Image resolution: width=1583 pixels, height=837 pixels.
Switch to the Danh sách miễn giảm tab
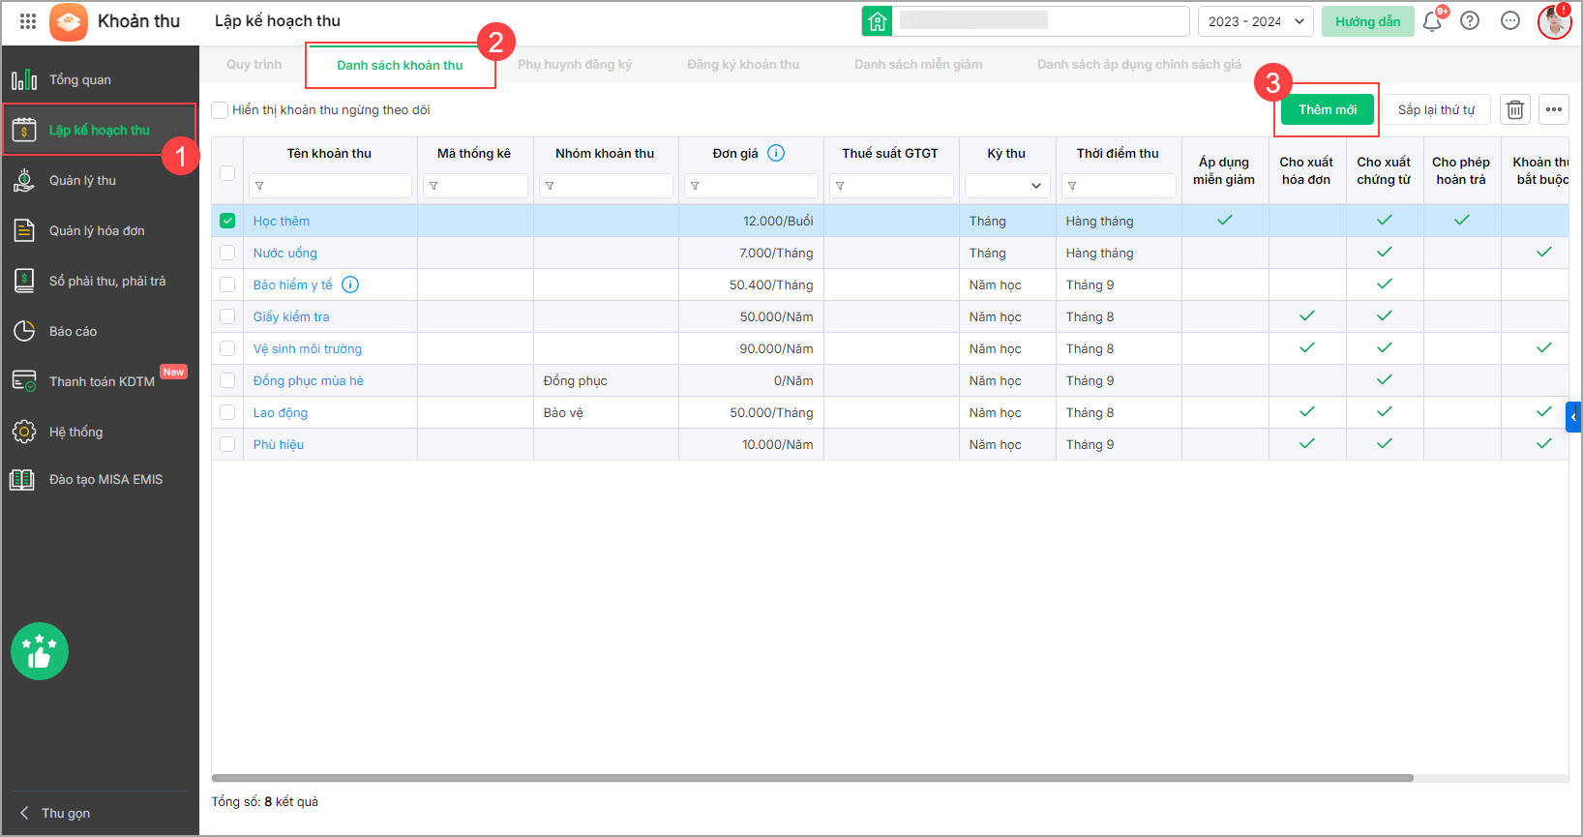click(918, 65)
